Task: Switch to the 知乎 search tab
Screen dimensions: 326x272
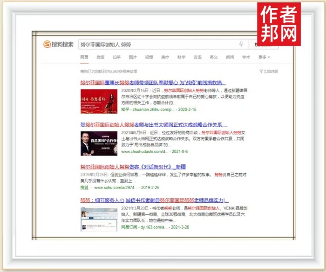Action: (116, 57)
